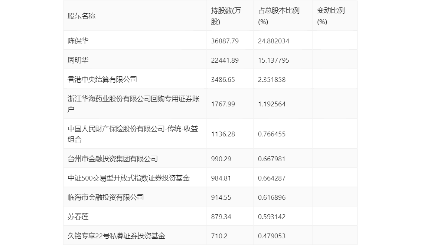Select 久铭专享22号私募证券投资基金 name
Image resolution: width=421 pixels, height=245 pixels.
coord(116,236)
